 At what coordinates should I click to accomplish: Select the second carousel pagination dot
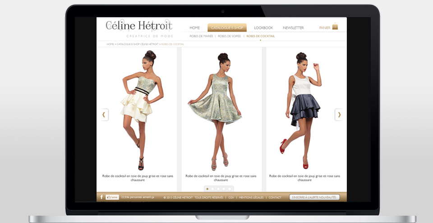pos(213,189)
